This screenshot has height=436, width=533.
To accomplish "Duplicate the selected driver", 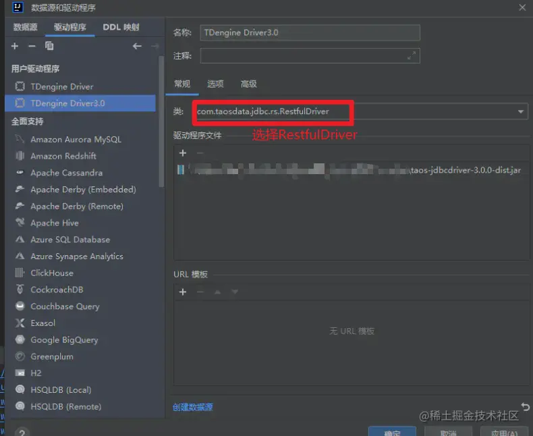I will (49, 46).
